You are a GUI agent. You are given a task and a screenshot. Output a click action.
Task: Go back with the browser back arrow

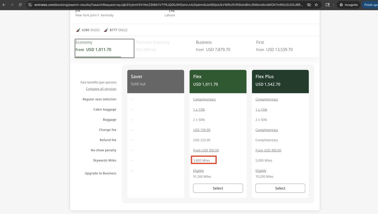point(4,5)
